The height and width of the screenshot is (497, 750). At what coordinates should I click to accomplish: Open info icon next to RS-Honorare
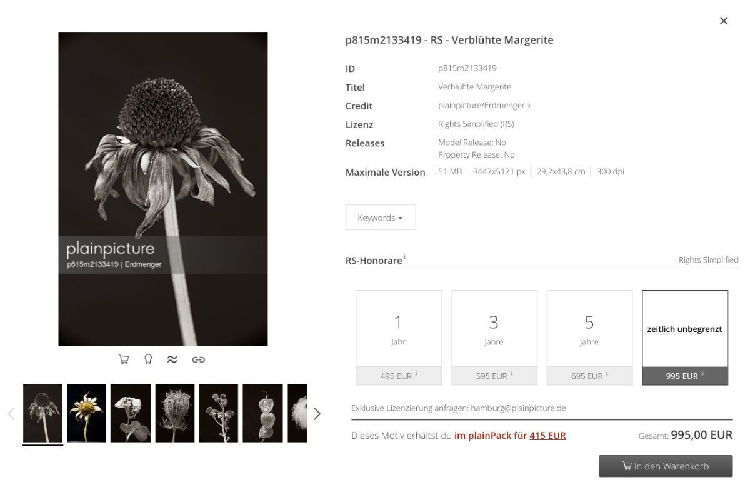pos(404,257)
